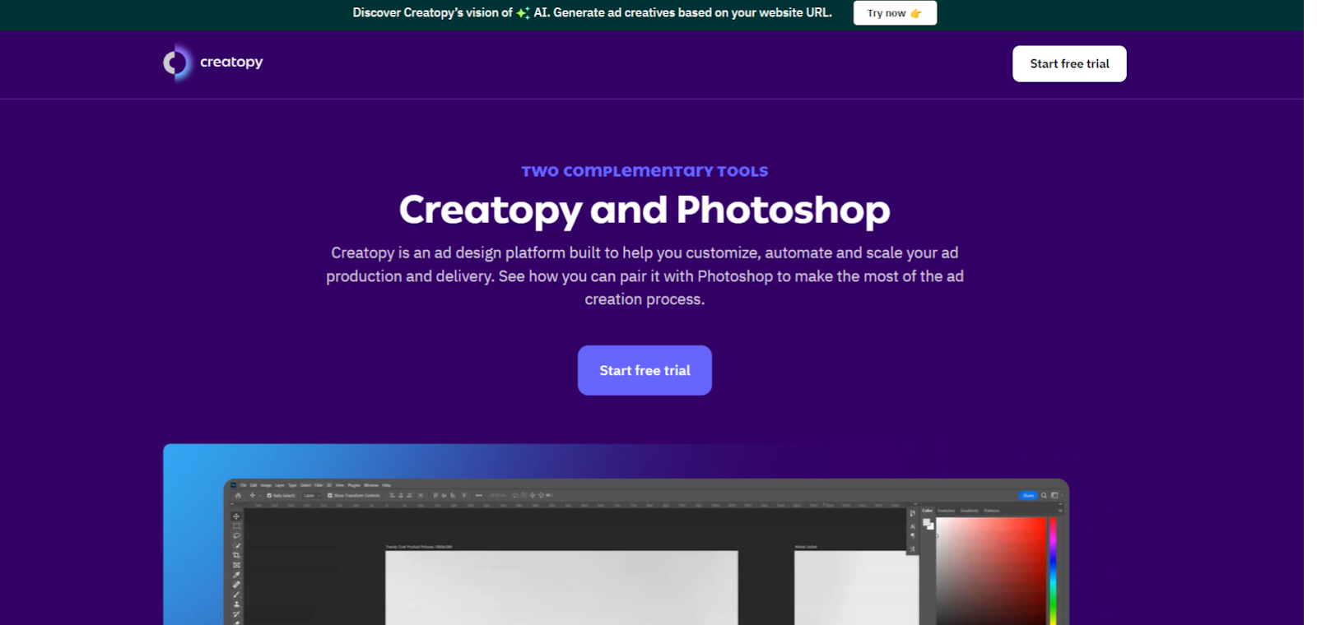Click the foreground color swatch
Screen dimensions: 1317x625
click(x=926, y=521)
